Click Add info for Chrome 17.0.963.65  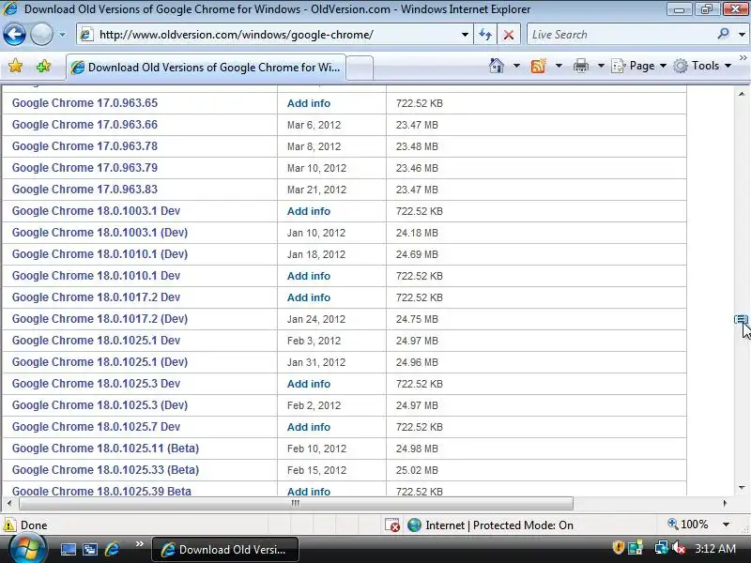pos(309,103)
